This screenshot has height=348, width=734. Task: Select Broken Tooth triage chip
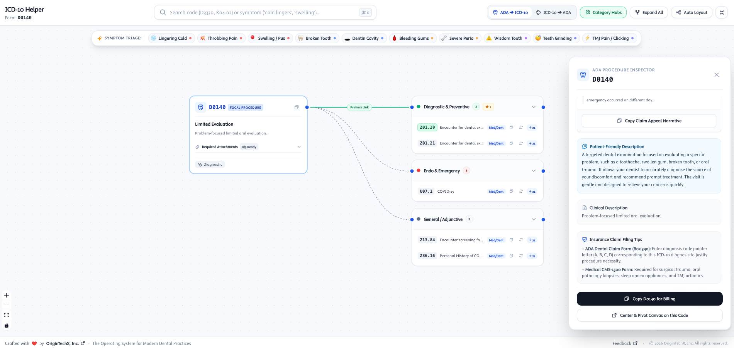317,38
